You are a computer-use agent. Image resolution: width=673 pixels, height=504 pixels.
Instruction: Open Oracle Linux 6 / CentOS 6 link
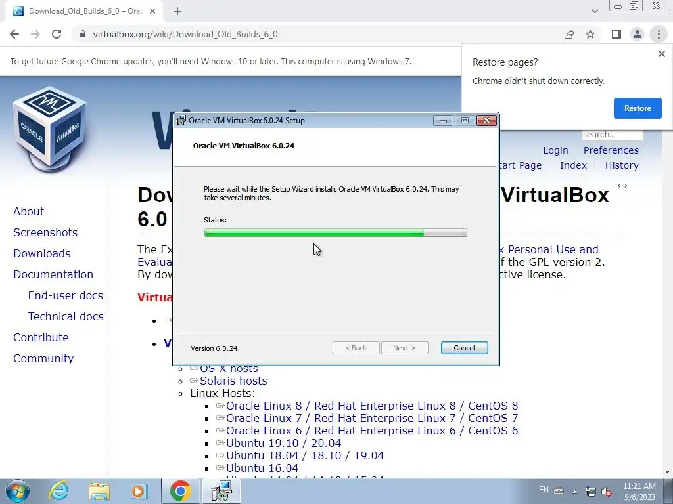pos(372,430)
